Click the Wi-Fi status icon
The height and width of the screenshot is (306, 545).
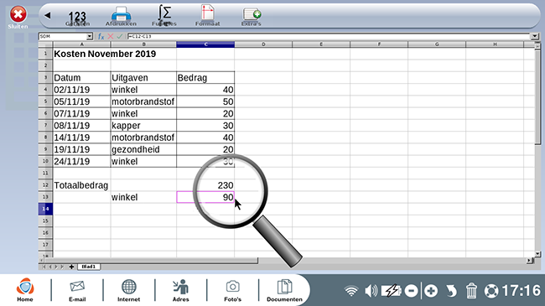[351, 291]
